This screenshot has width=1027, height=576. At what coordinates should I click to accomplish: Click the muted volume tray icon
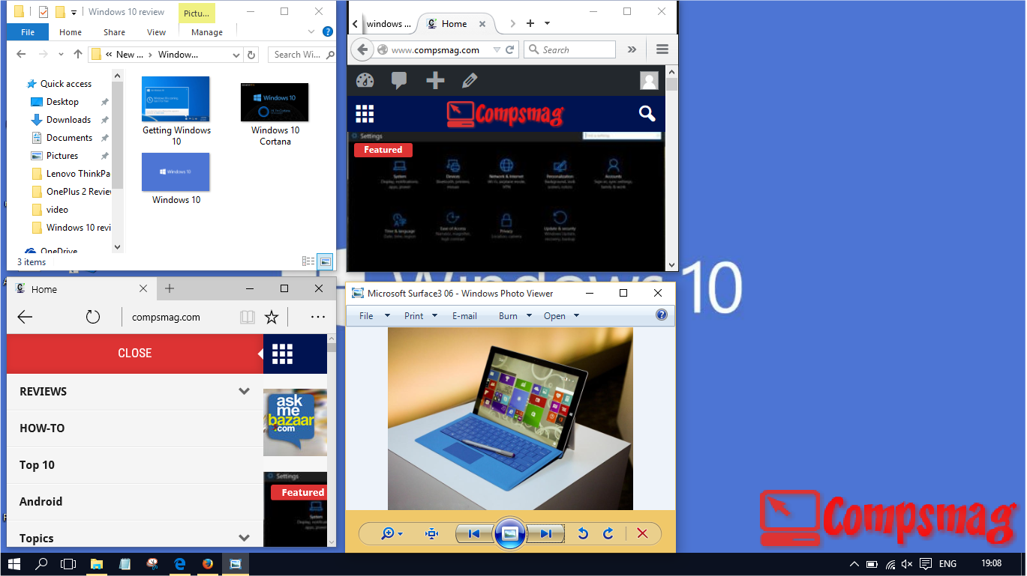(907, 563)
